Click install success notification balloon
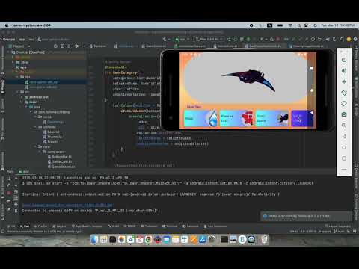This screenshot has width=359, height=269. (x=307, y=216)
